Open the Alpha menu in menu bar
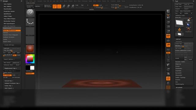The image size is (196, 110). [27, 1]
